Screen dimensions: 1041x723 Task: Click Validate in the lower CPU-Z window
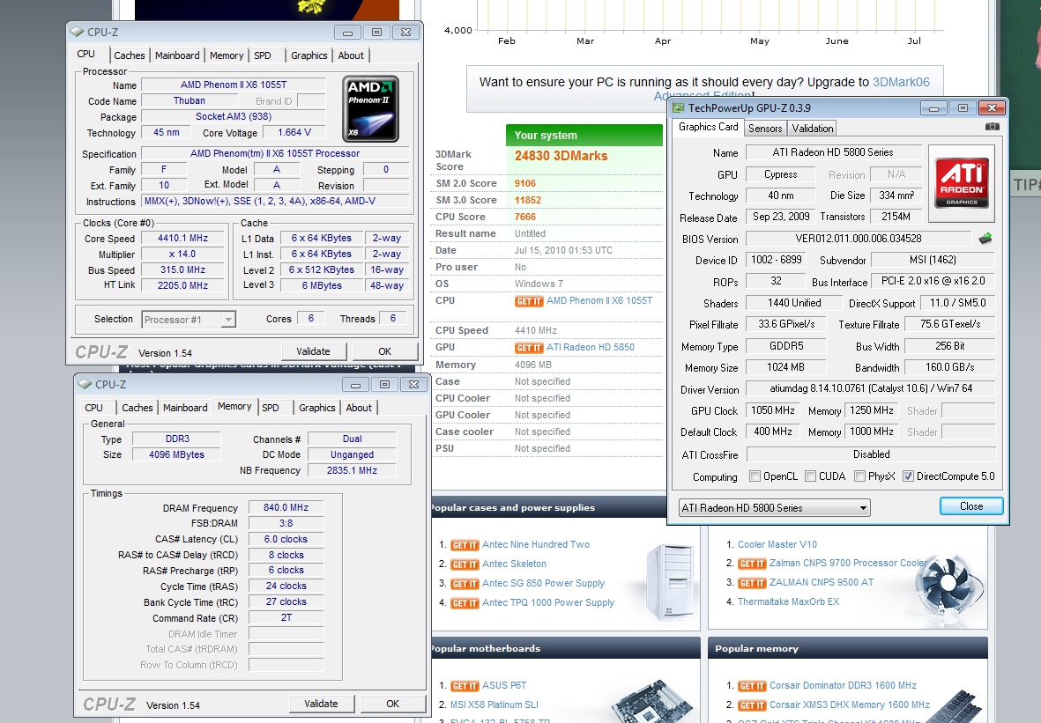coord(322,704)
